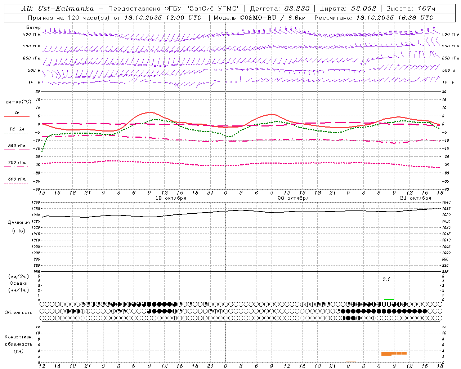Viewport: 461px width, 369px height.
Task: Click the 2м temperature legend label
Action: click(17, 112)
